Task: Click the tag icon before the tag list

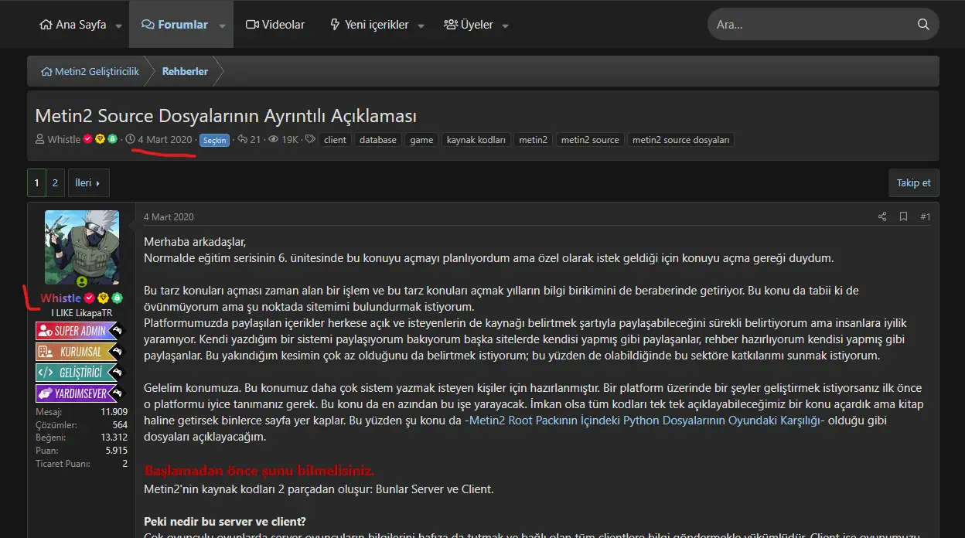Action: (310, 140)
